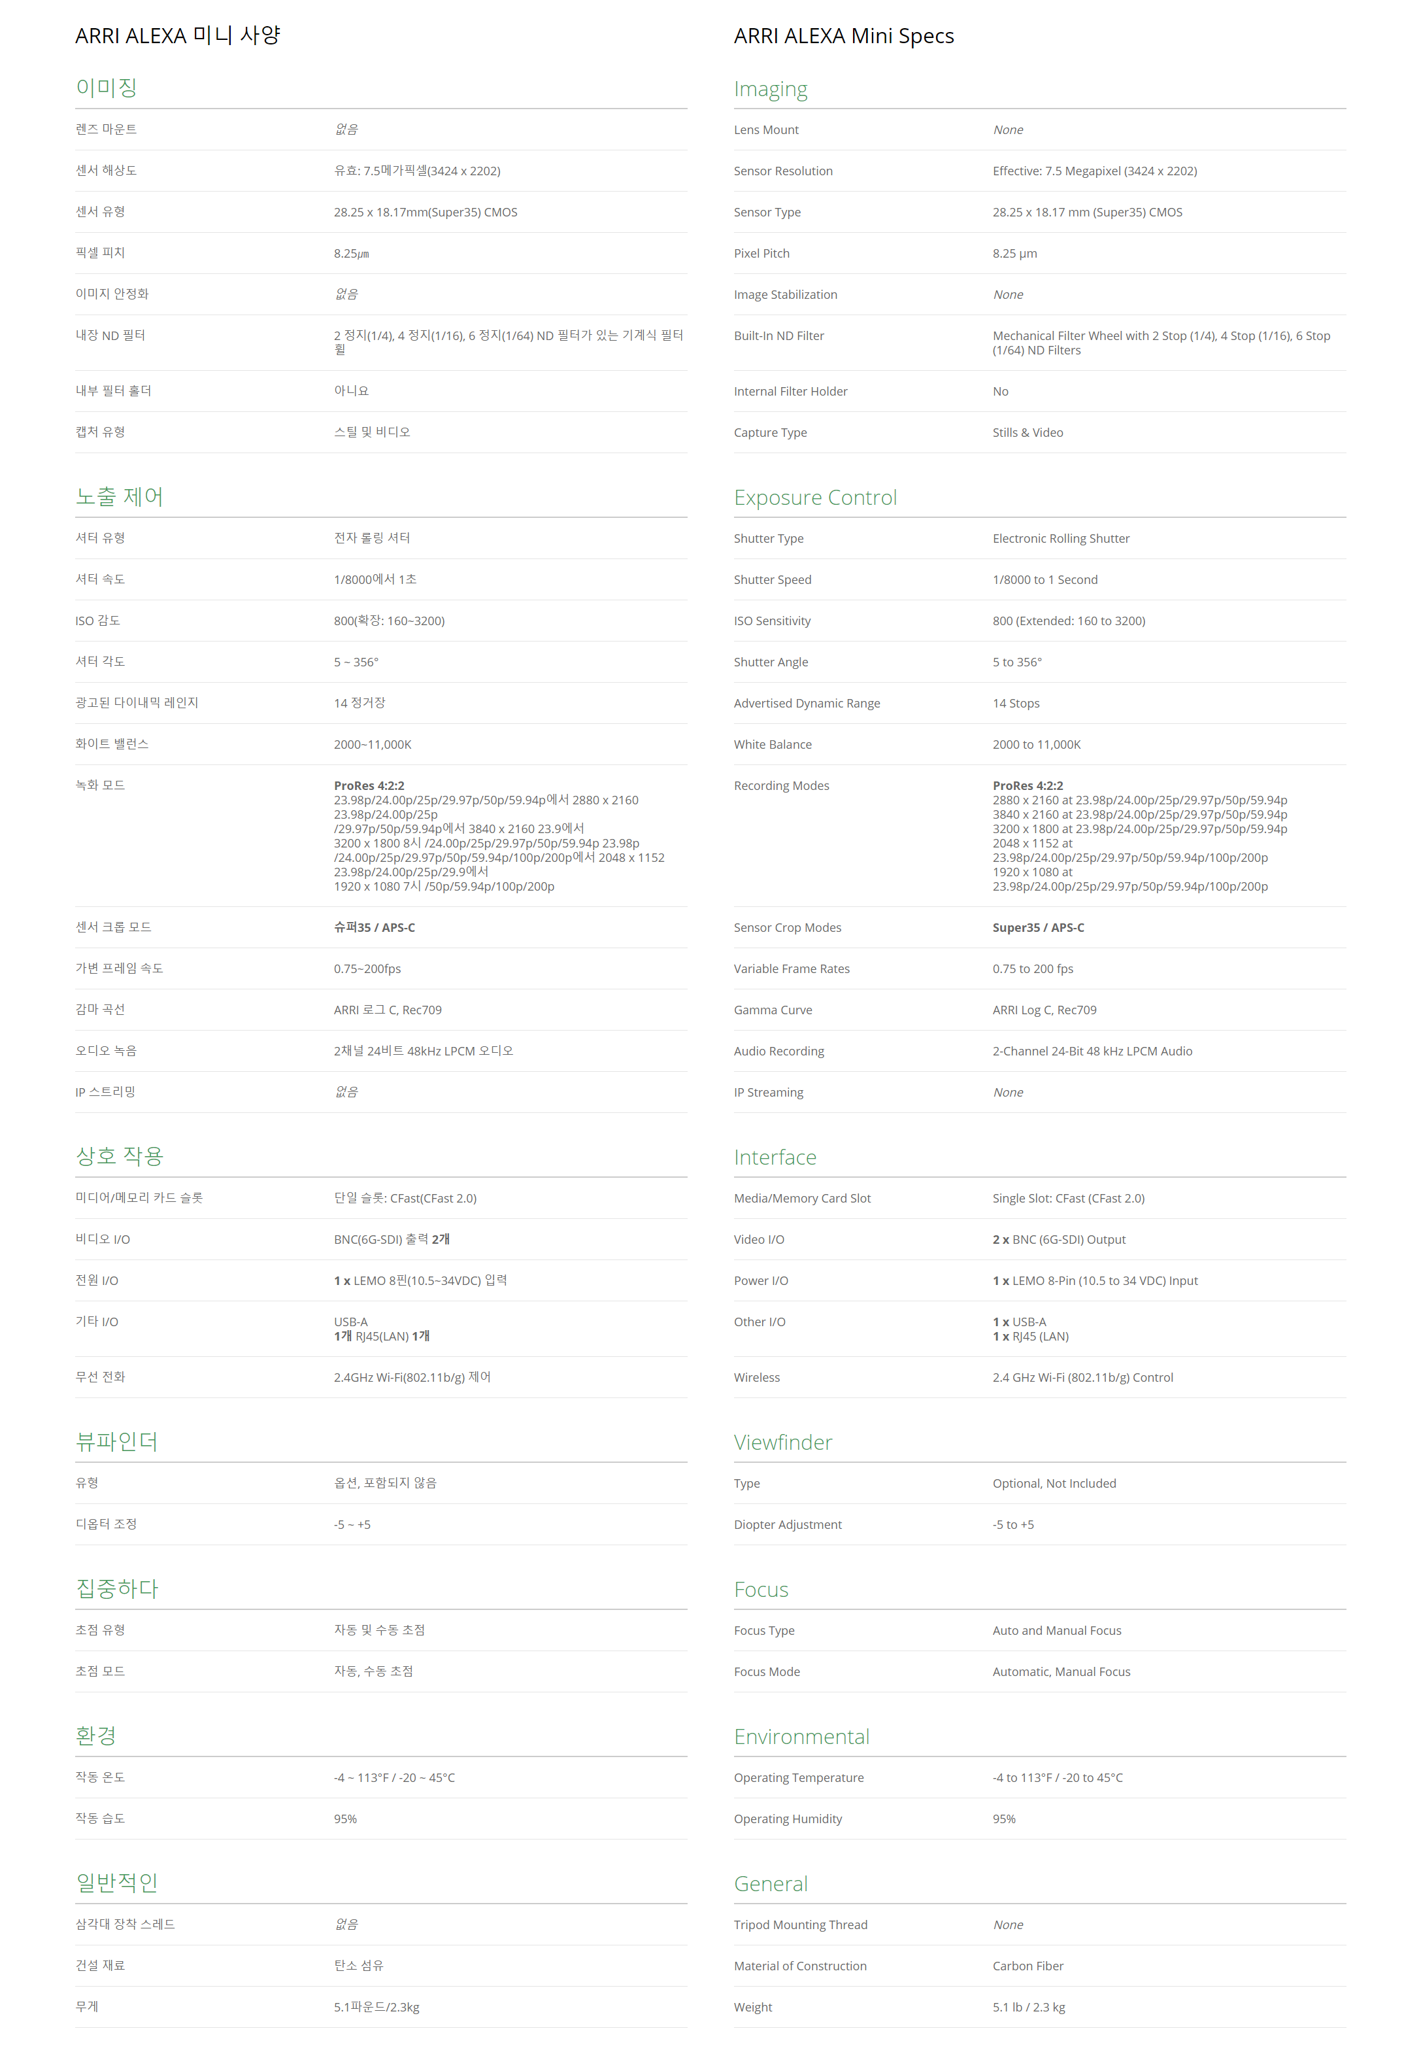
Task: Click the Korean '뷰파인더' heading
Action: (116, 1441)
